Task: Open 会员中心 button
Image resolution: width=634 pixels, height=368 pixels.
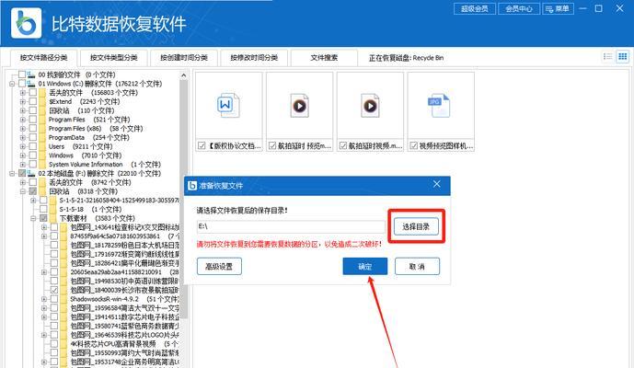Action: tap(519, 8)
